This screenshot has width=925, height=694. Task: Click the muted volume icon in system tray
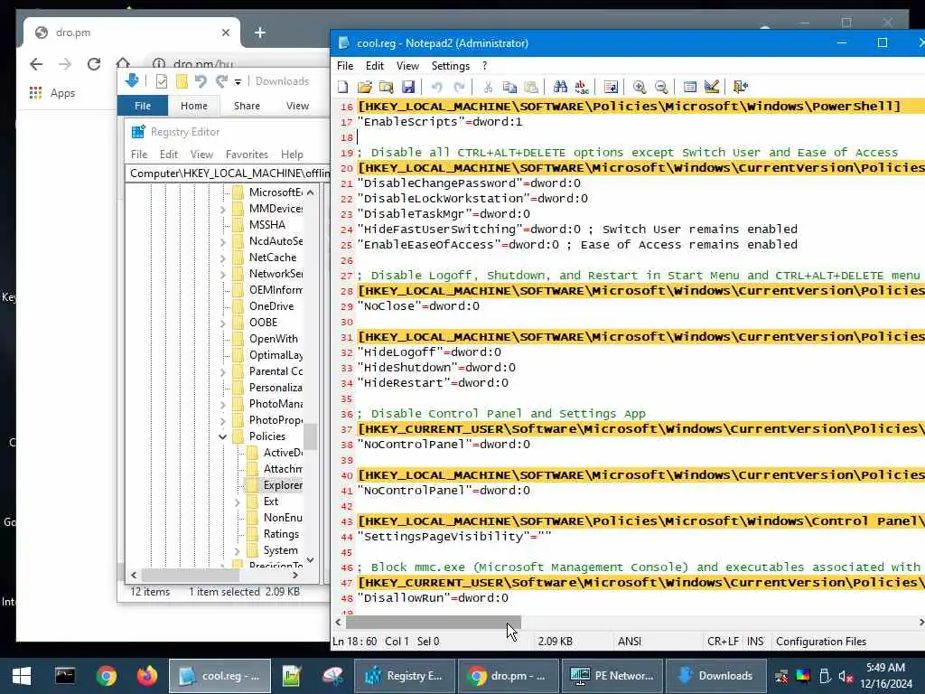[x=846, y=676]
